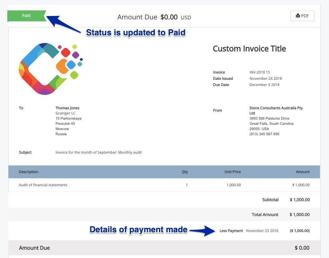Click the Subtotal value $ 1,000.00

(x=300, y=200)
